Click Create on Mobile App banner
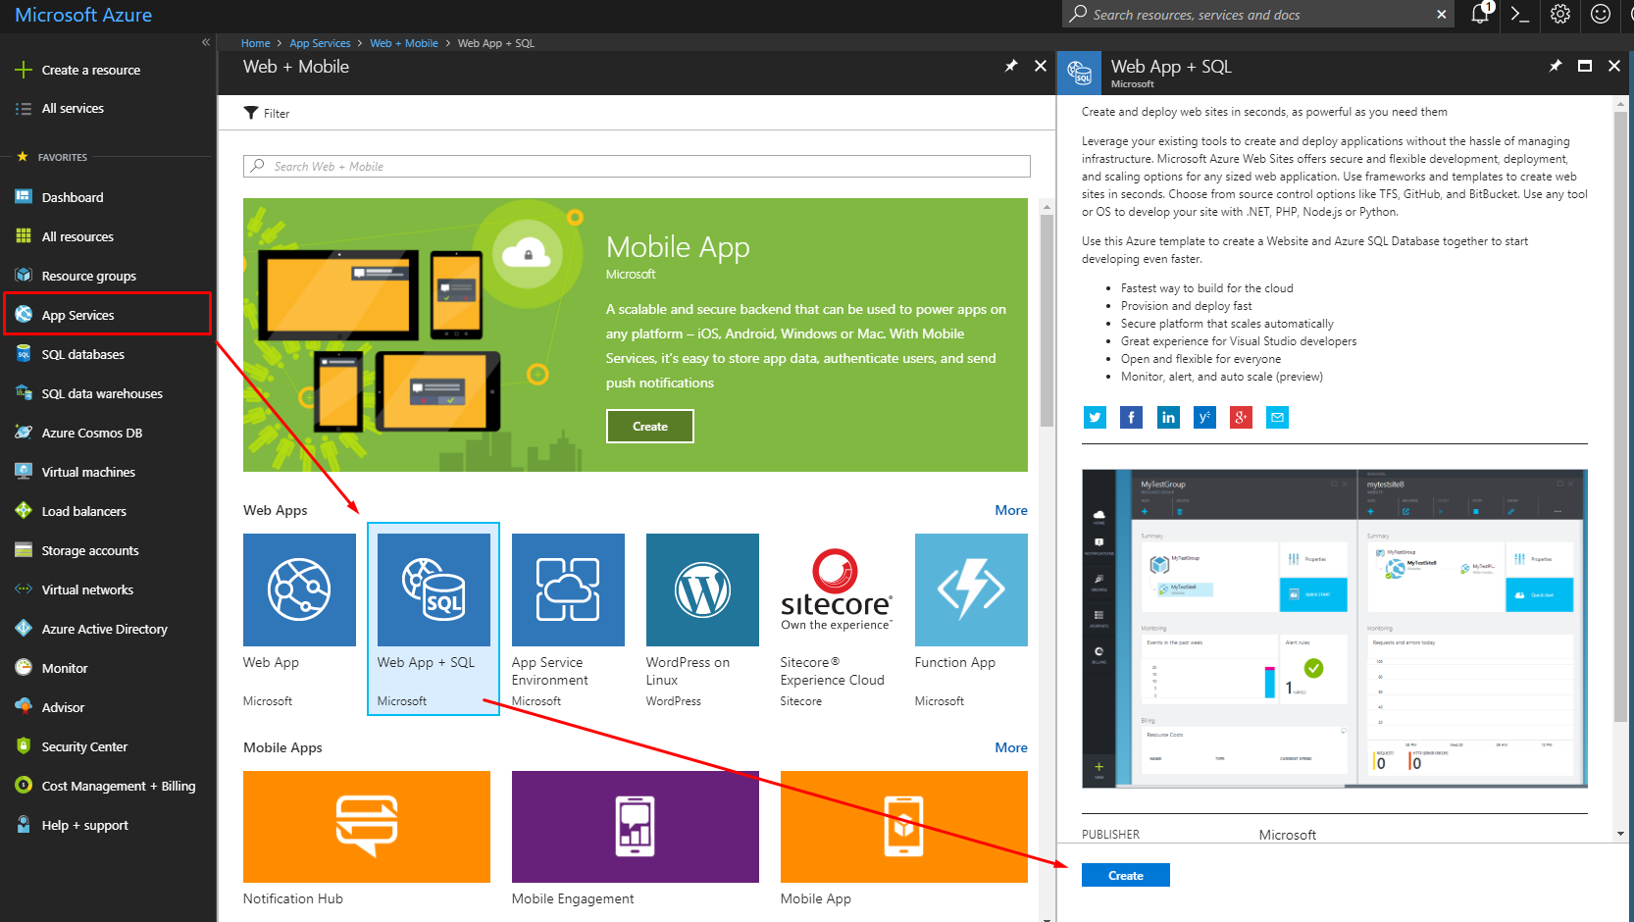This screenshot has height=922, width=1634. pos(649,427)
